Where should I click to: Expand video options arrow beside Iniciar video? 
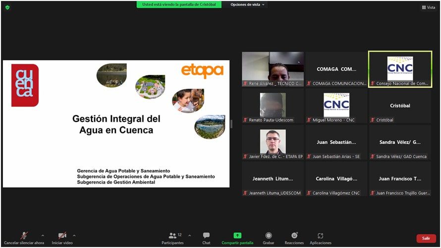74,235
